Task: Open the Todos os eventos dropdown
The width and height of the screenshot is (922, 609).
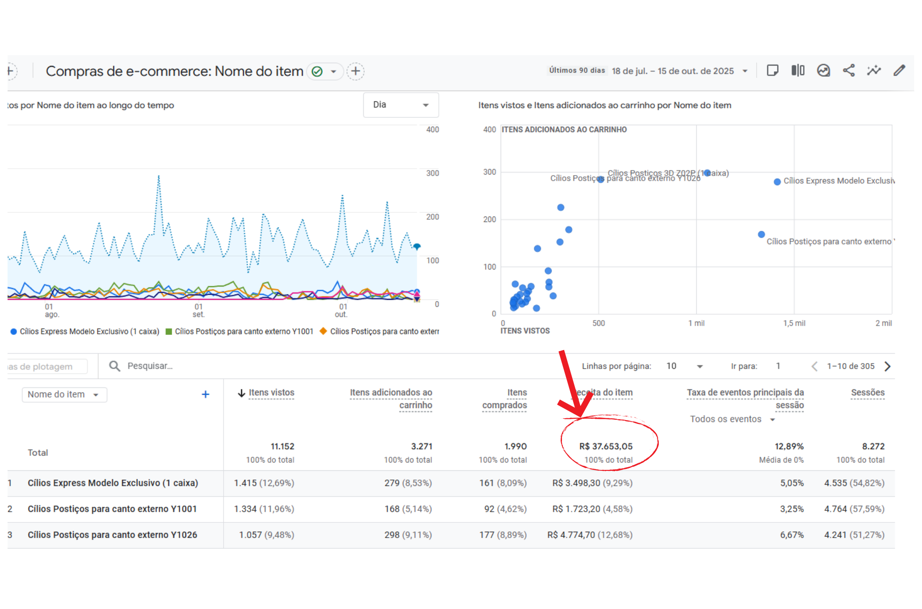Action: [733, 419]
